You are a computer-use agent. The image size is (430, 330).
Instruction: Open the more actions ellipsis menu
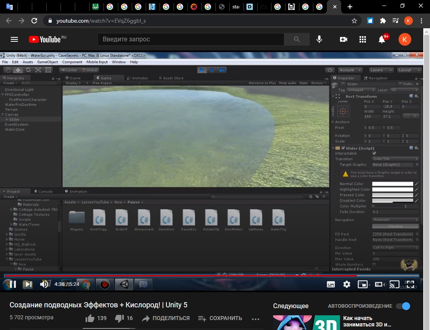[x=256, y=318]
